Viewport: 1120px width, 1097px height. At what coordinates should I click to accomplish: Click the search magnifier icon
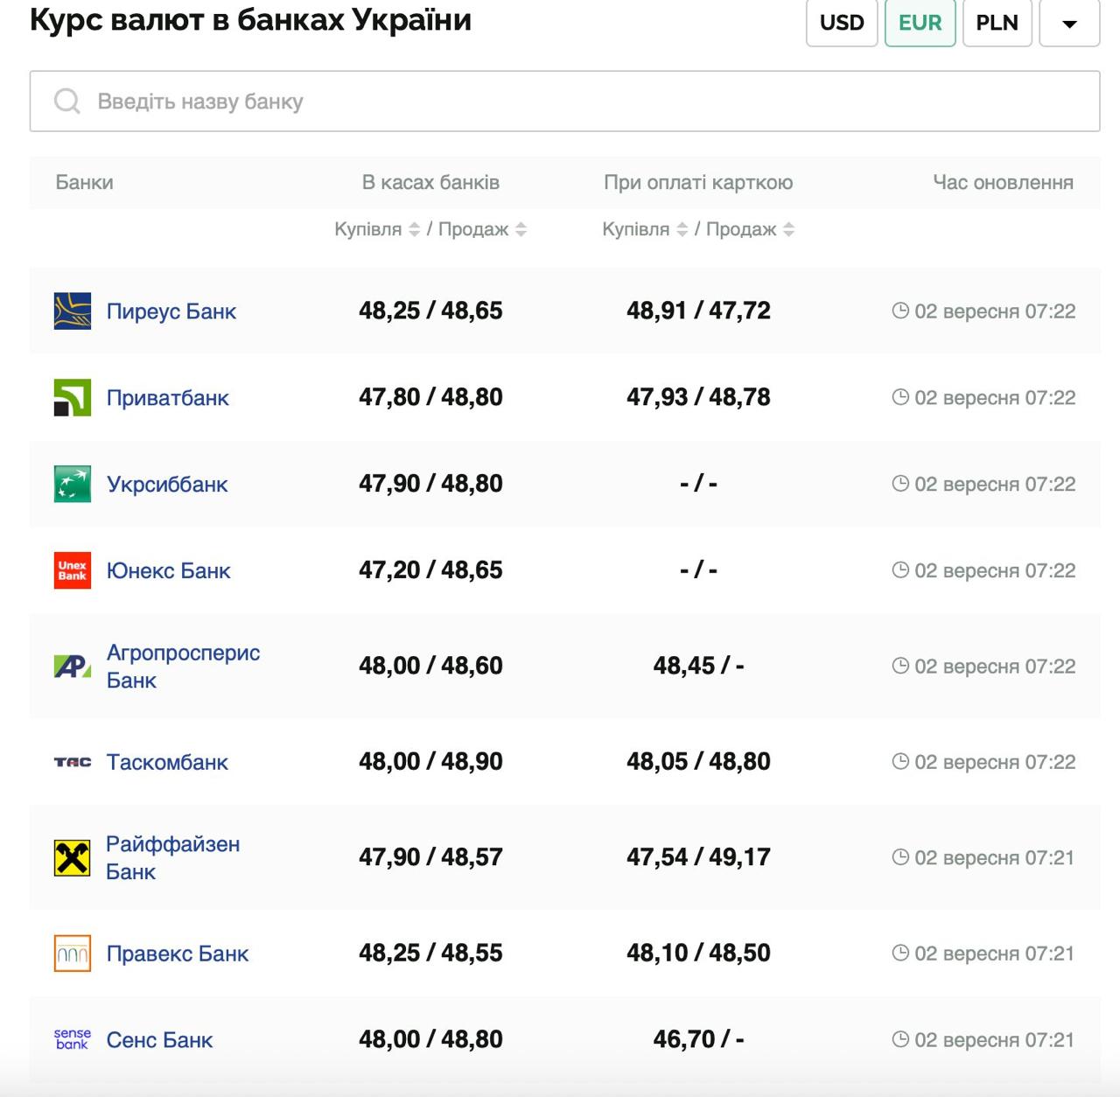pos(66,101)
